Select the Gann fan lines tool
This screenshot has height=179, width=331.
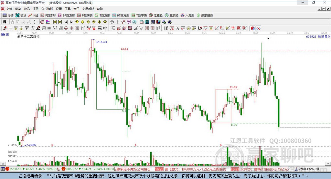point(119,28)
